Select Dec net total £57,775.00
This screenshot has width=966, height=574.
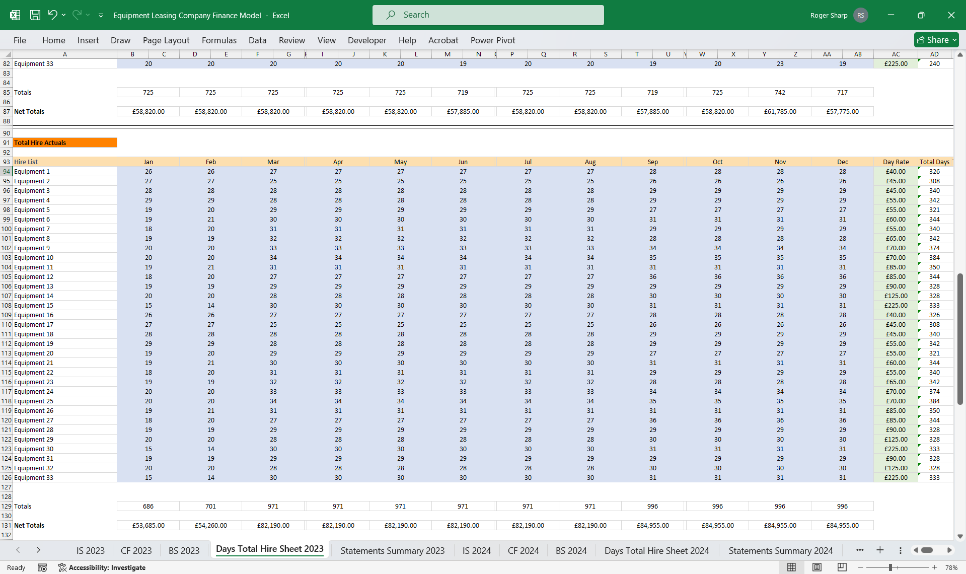point(842,112)
